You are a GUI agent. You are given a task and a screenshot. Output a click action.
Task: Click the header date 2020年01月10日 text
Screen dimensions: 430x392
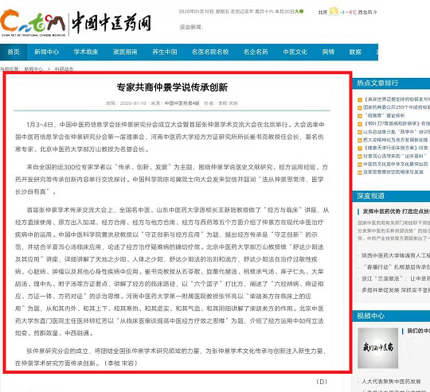click(196, 11)
